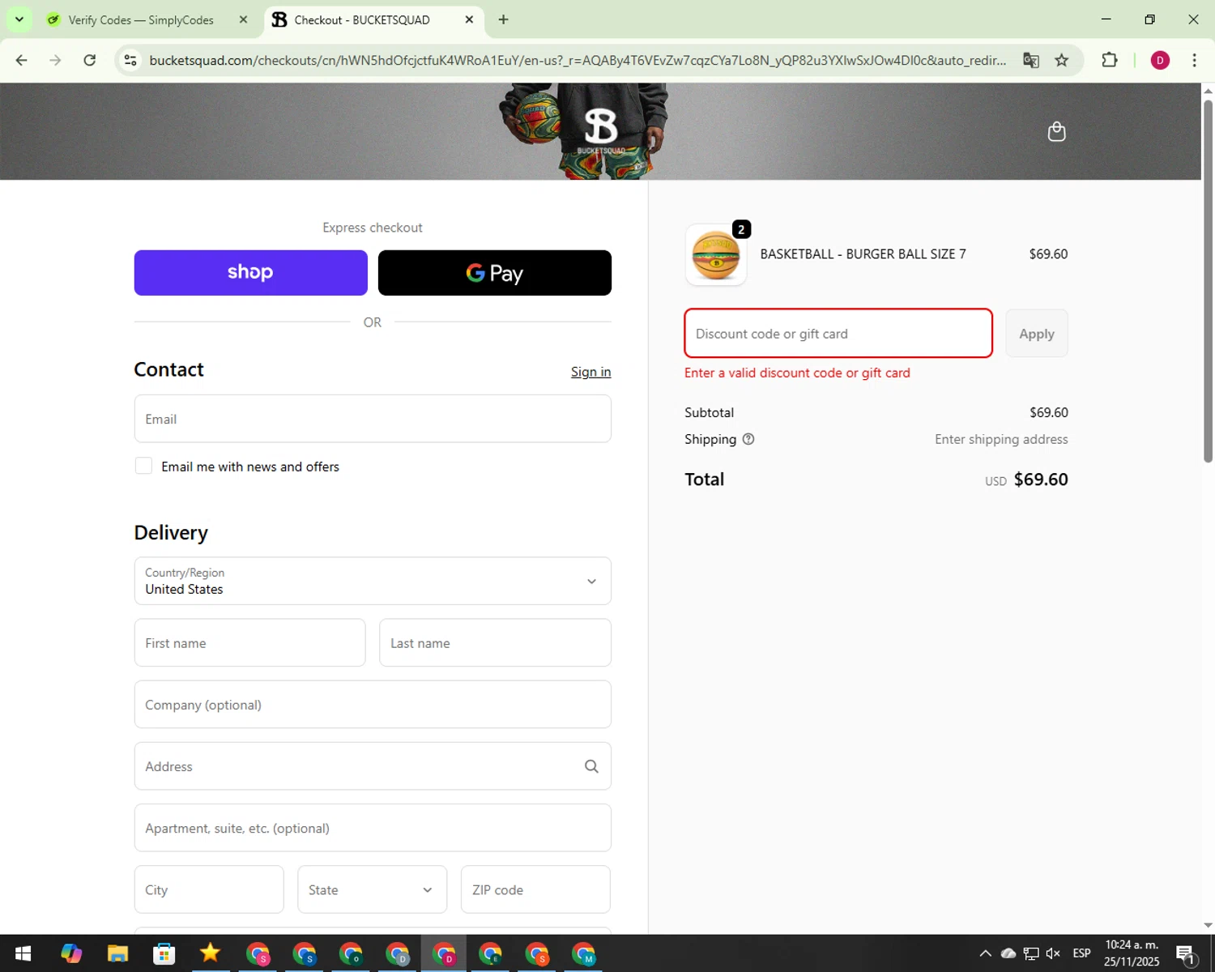1215x972 pixels.
Task: Click the ESP language indicator
Action: click(1081, 953)
